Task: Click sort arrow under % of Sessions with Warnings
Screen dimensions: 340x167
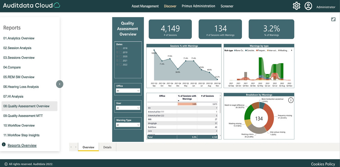Action: (x=179, y=100)
